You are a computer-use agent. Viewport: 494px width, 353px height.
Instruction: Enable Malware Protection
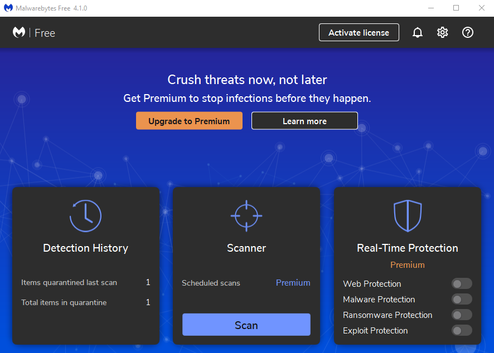tap(462, 299)
